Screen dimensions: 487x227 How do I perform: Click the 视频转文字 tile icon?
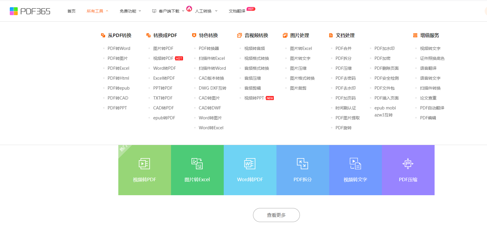pos(355,164)
